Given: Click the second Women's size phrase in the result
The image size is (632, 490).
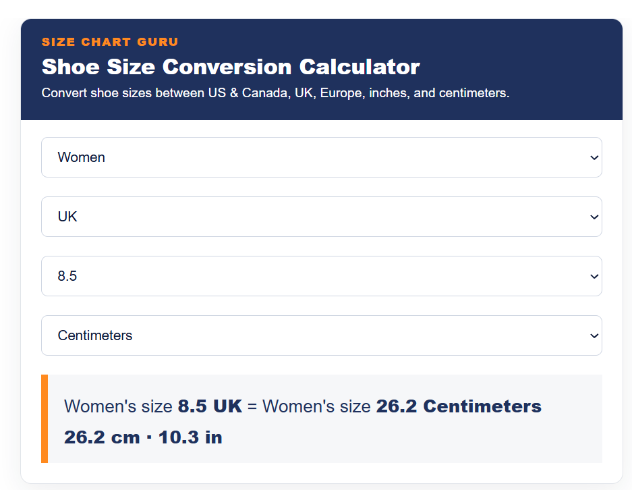Looking at the screenshot, I should point(316,406).
